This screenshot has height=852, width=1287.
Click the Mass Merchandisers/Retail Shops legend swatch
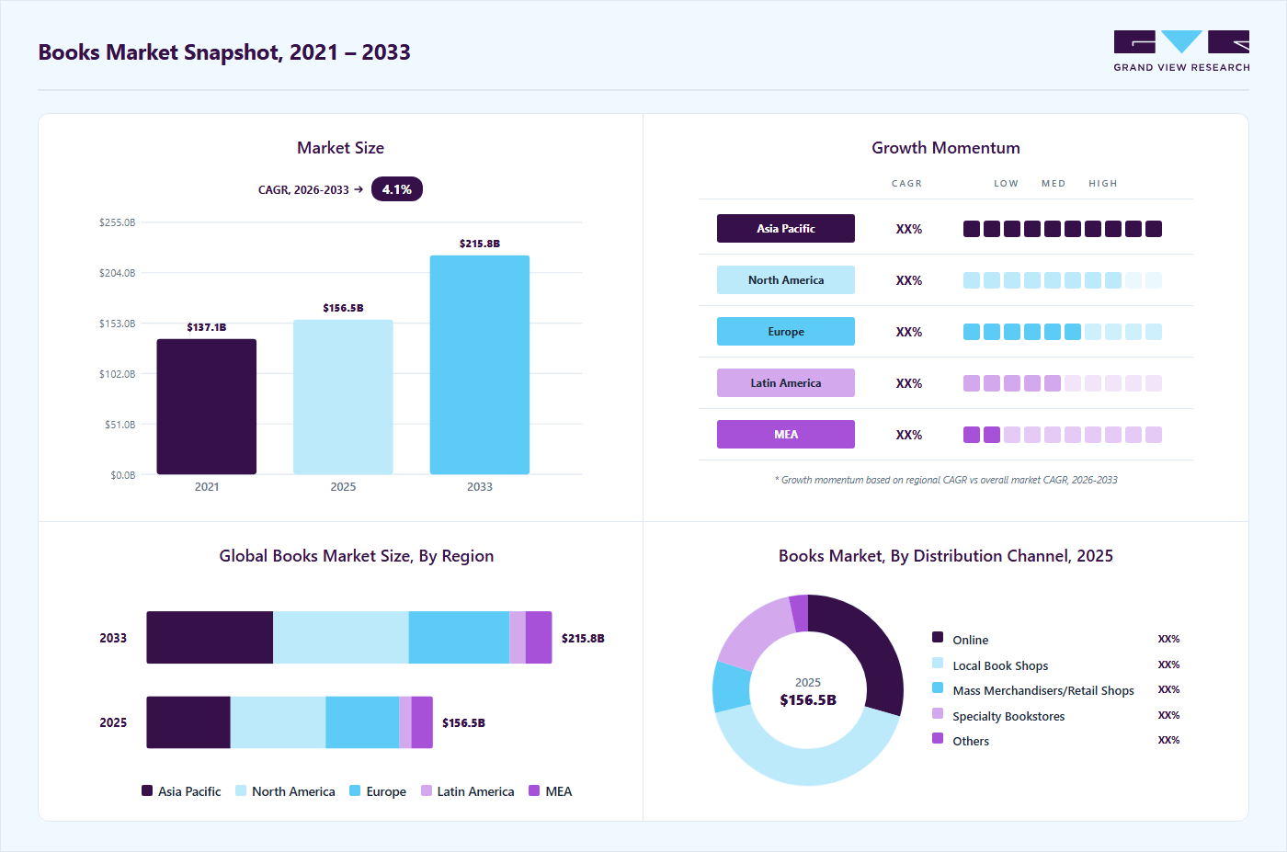(x=938, y=687)
